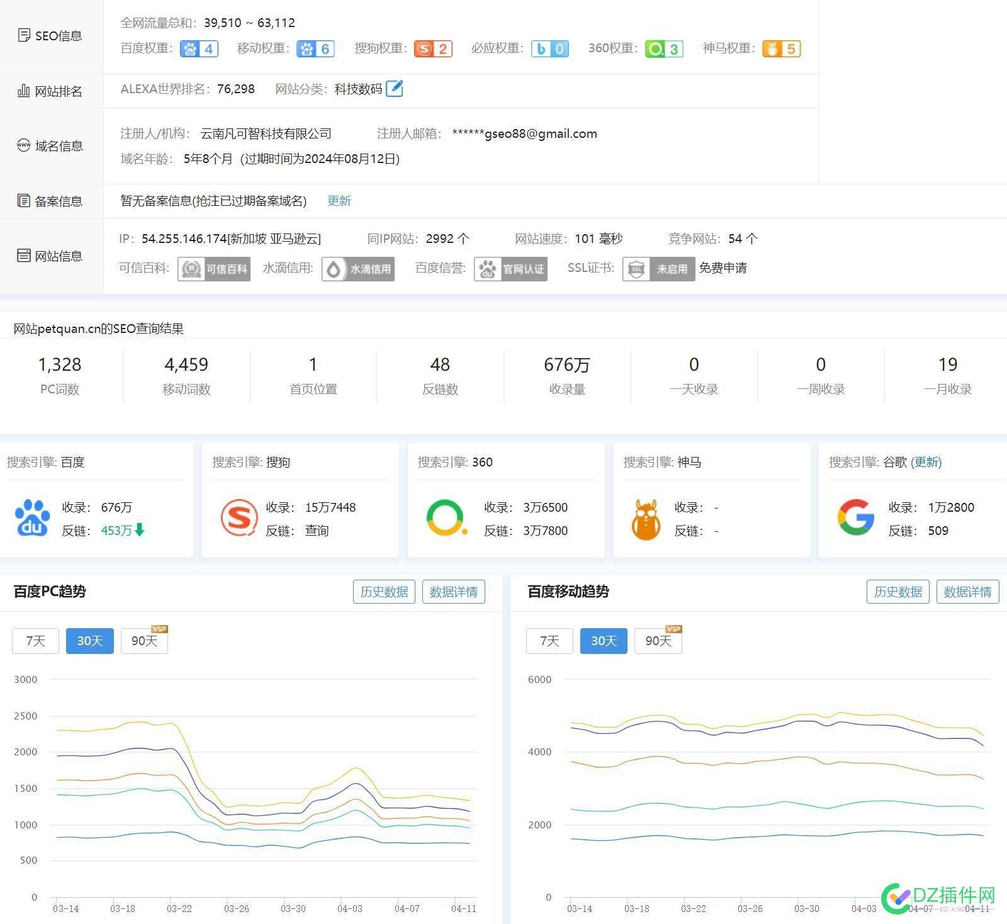
Task: Click the Sogou 收录 value 15万7448
Action: 330,507
